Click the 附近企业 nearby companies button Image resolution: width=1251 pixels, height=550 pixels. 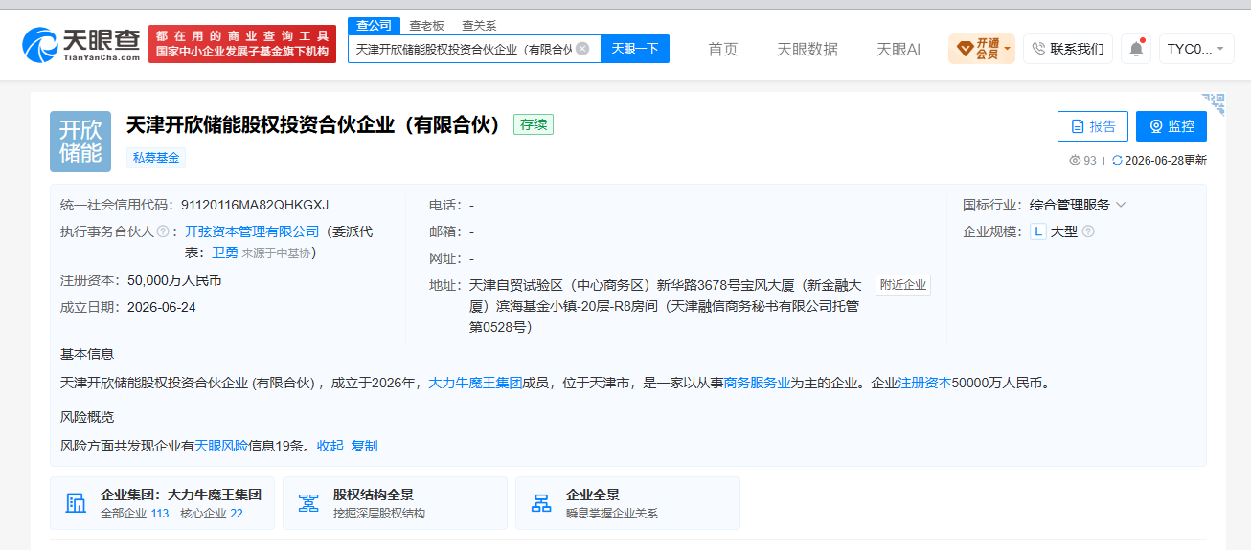pyautogui.click(x=903, y=285)
